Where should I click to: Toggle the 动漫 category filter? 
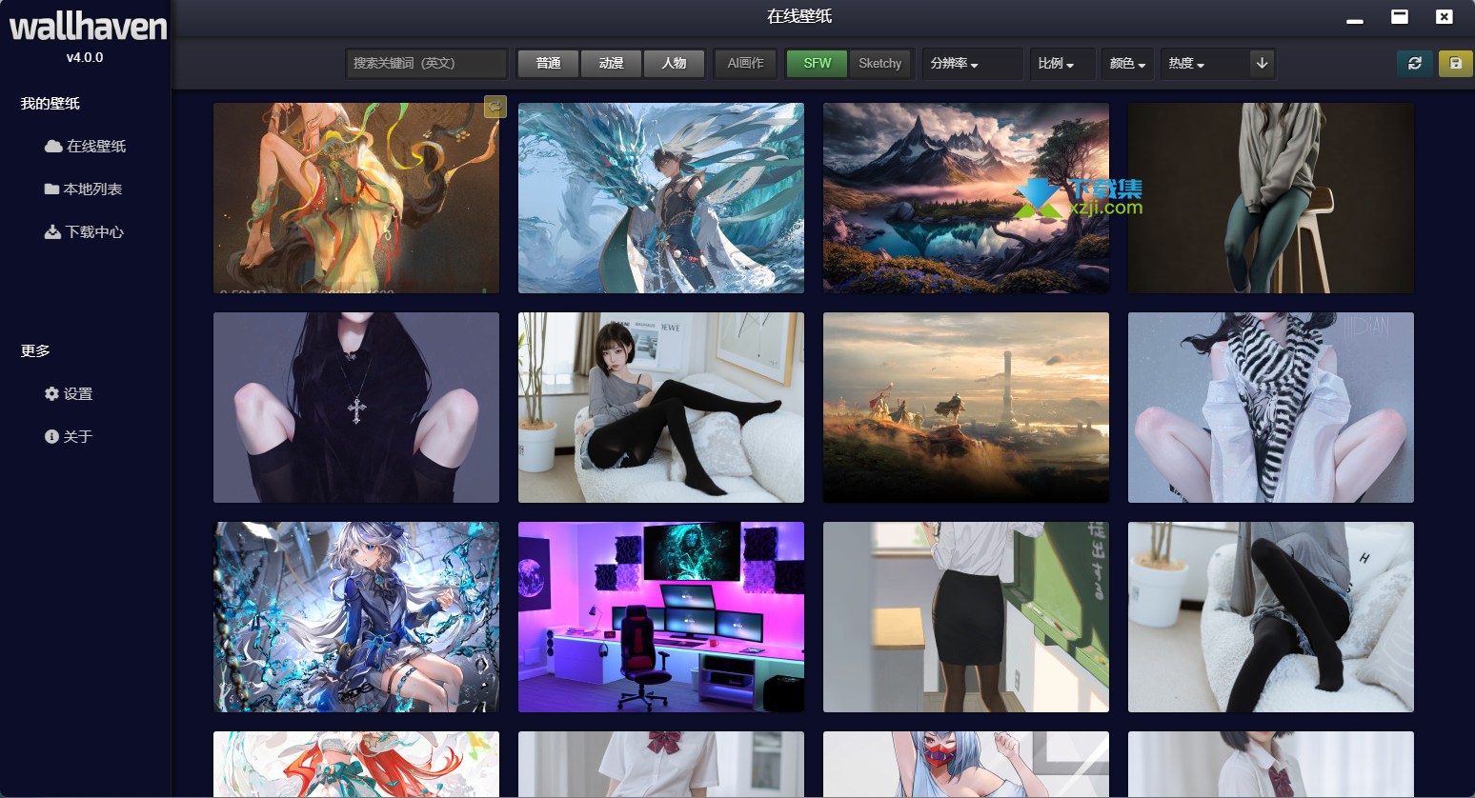point(611,63)
